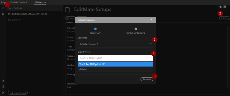Image resolution: width=230 pixels, height=96 pixels.
Task: Open the search icon in left sidebar
Action: [x=3, y=14]
